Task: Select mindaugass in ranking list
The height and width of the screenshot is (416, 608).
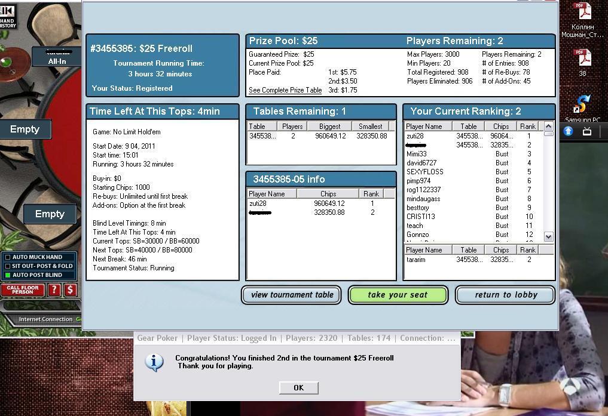Action: pyautogui.click(x=473, y=199)
